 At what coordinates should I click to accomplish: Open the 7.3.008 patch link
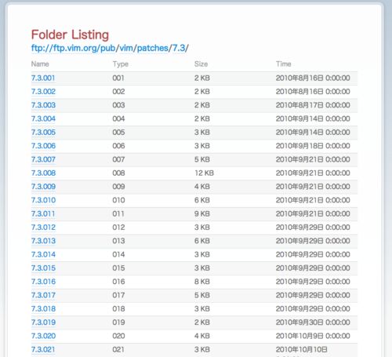43,173
